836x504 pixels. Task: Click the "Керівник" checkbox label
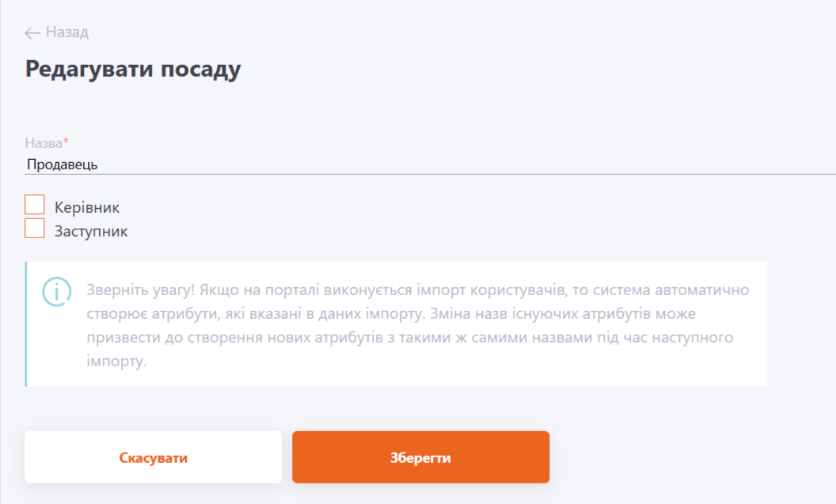point(87,207)
